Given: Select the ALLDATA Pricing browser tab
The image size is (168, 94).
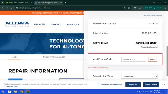Looking at the screenshot, I should tap(48, 3).
